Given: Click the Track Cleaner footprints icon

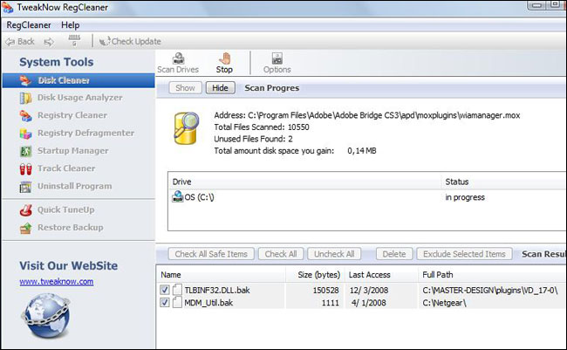Looking at the screenshot, I should 25,168.
